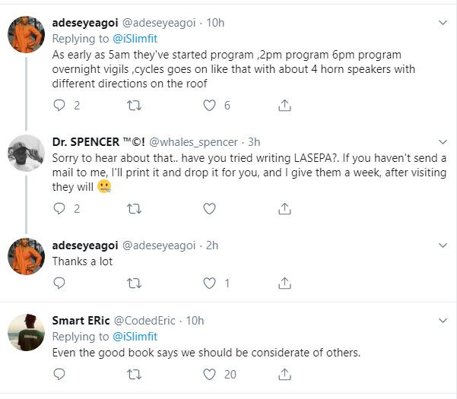Viewport: 457px width, 399px height.
Task: Expand the menu chevron on Dr. SPENCER's tweet
Action: [440, 141]
